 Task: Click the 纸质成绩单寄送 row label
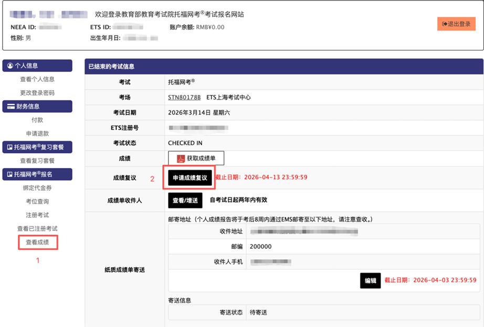point(125,270)
